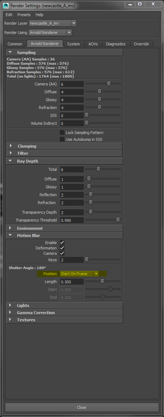Viewport: 164px width, 417px height.
Task: Click the Refraction samples slider handle
Action: tap(100, 107)
